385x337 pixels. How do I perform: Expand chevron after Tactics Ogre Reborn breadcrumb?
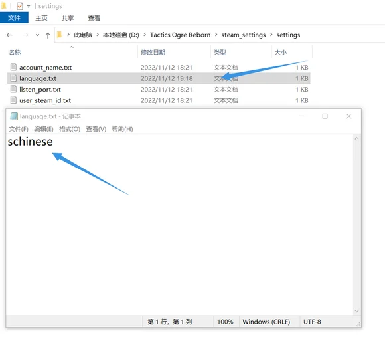(x=216, y=35)
